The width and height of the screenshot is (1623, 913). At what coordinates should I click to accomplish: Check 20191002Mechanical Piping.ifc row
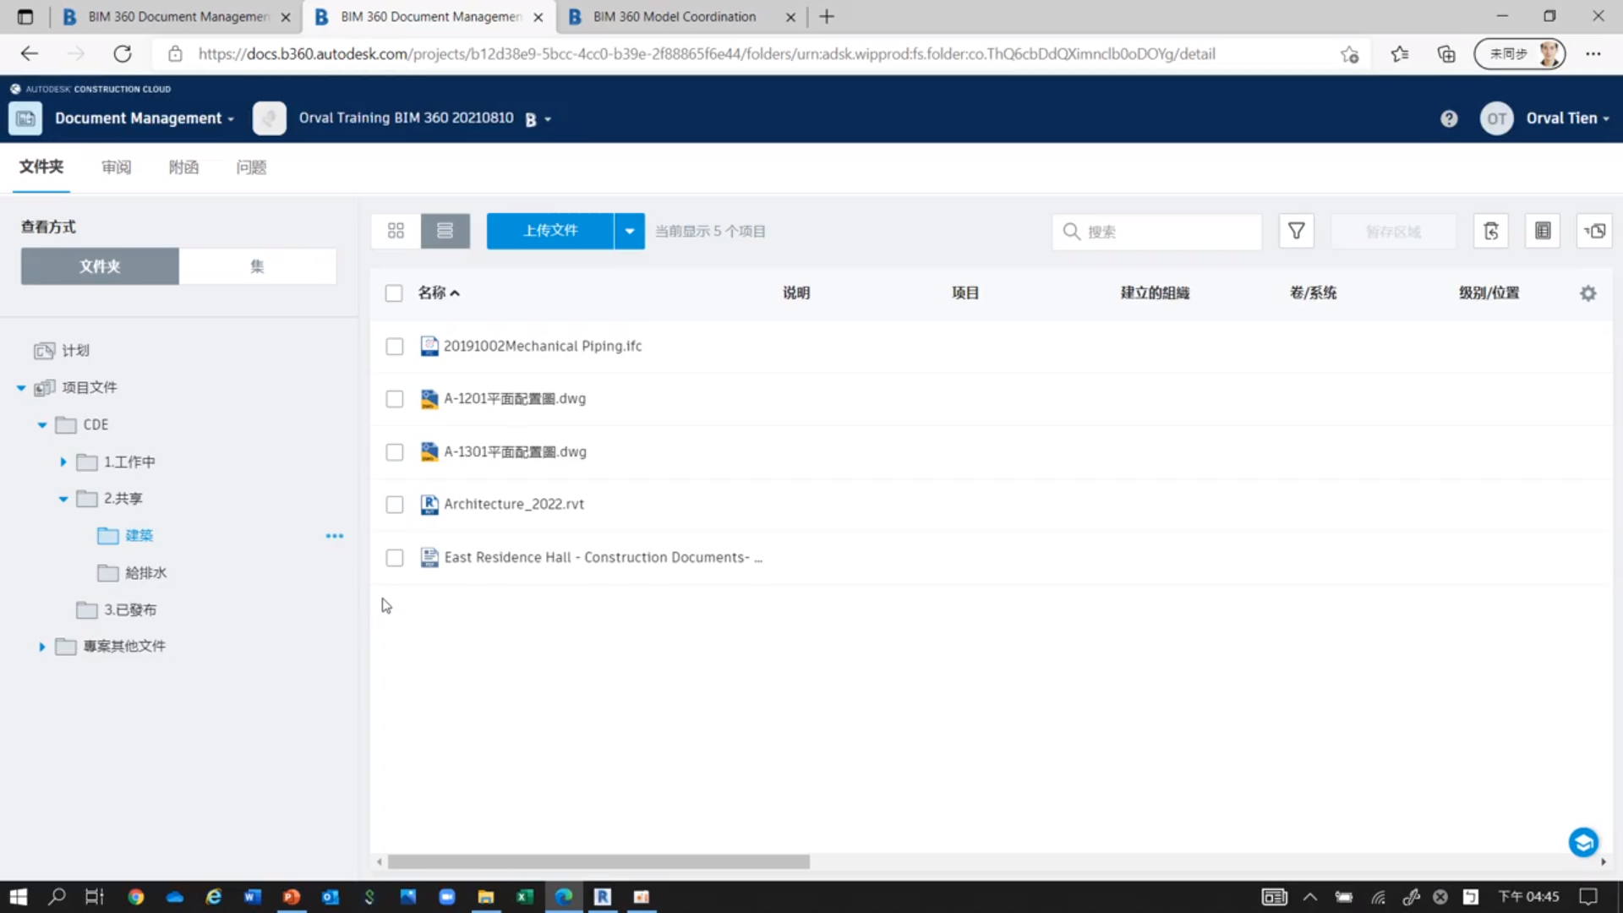(395, 347)
